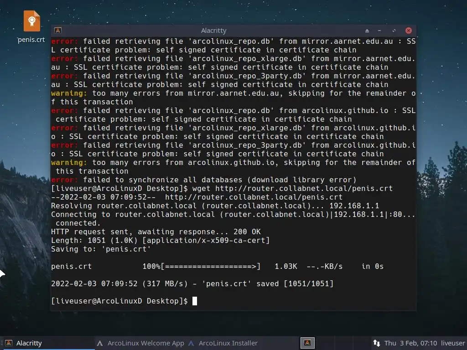Switch to ArcoLinux Welcome App in taskbar
This screenshot has width=467, height=350.
tap(140, 343)
